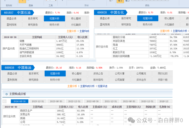189x128 pixels.
Task: Open 盈利预测 in the 中国海油 panel
Action: tap(12, 80)
